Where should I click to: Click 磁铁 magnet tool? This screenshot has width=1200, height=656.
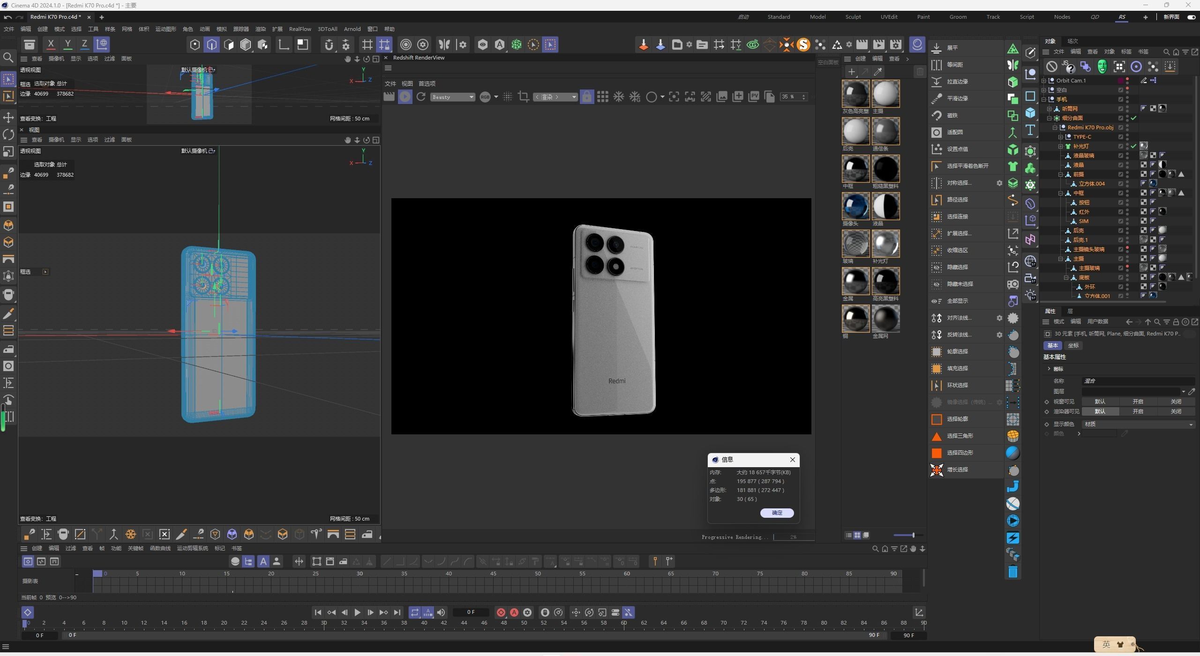coord(966,115)
